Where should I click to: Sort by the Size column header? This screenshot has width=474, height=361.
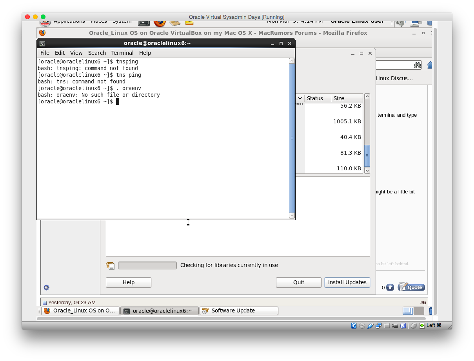tap(347, 98)
